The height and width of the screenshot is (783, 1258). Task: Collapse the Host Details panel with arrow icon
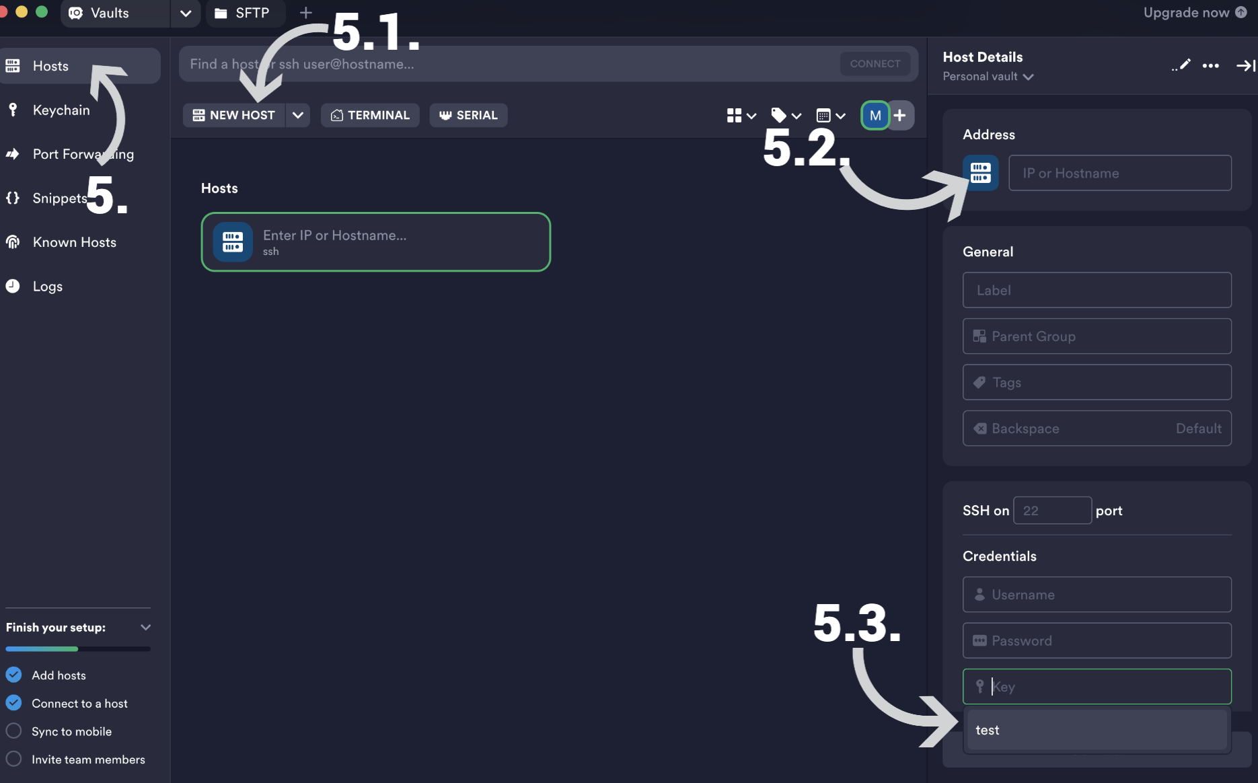tap(1245, 65)
